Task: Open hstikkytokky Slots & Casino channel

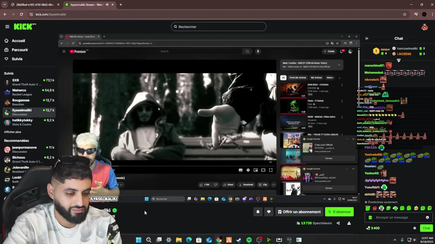Action: coord(29,122)
